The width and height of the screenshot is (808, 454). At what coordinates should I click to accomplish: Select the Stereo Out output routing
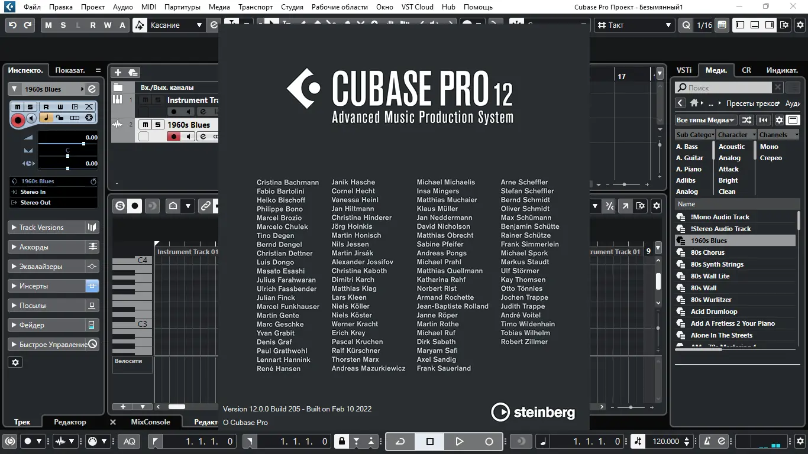(x=53, y=203)
